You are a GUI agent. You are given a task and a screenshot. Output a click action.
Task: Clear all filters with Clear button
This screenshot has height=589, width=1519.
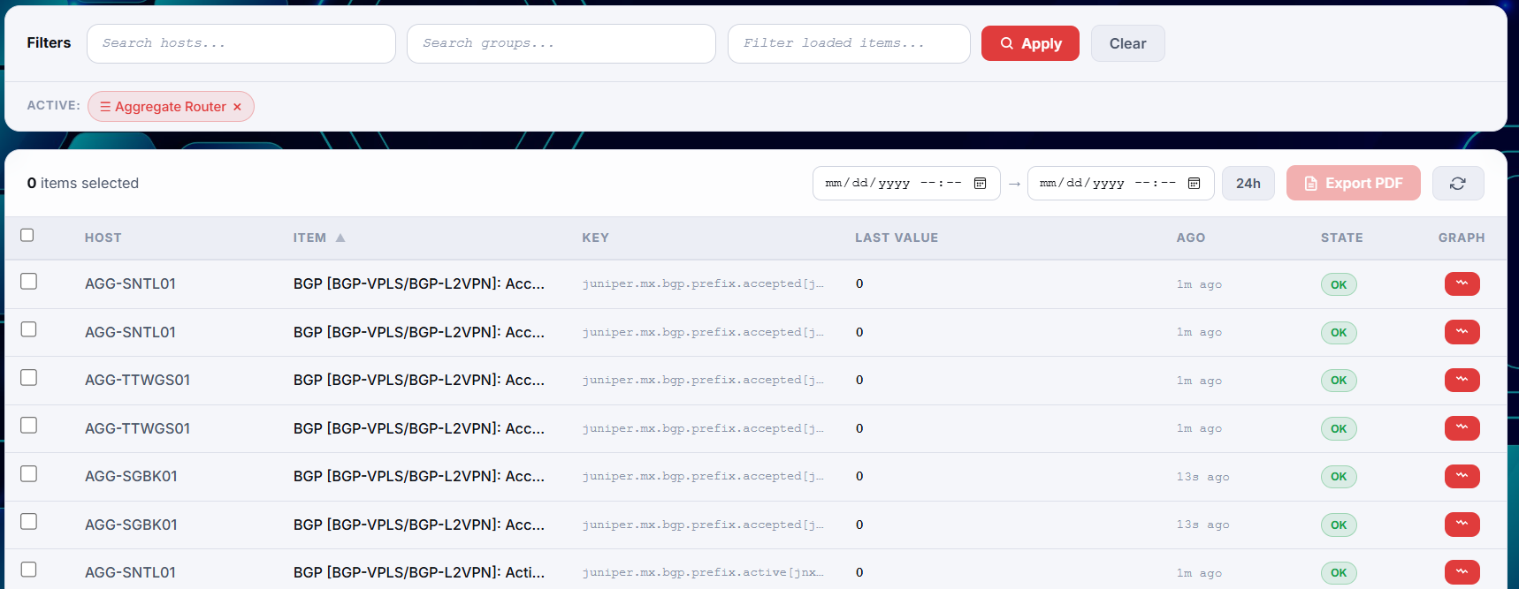(1127, 43)
